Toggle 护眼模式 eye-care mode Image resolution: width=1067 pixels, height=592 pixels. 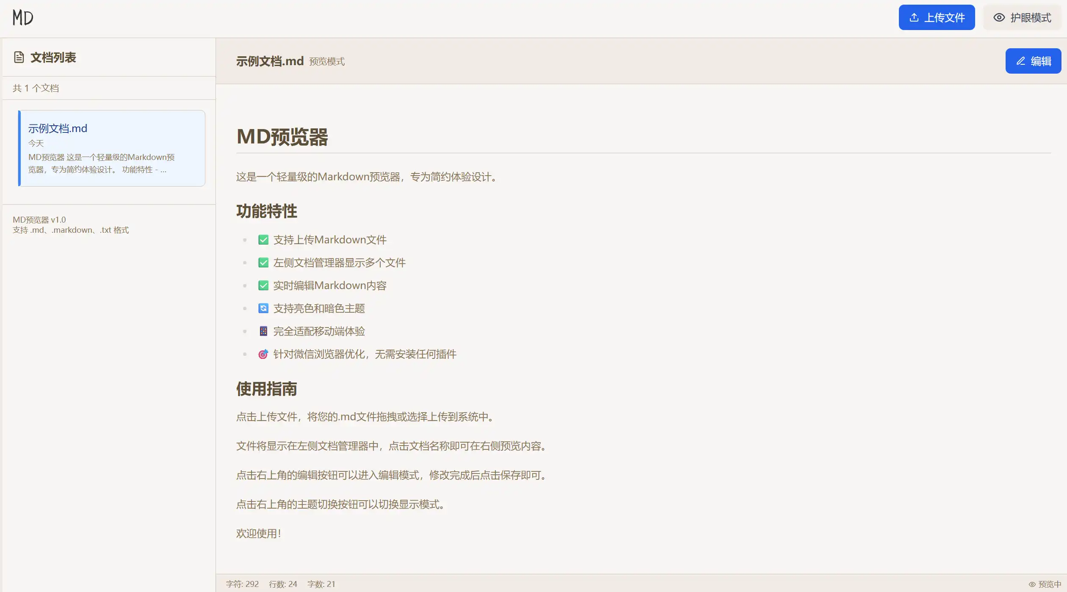pyautogui.click(x=1022, y=17)
